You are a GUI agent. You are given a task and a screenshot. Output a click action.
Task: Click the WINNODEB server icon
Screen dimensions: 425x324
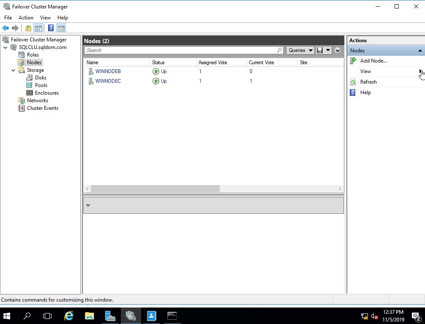click(91, 71)
